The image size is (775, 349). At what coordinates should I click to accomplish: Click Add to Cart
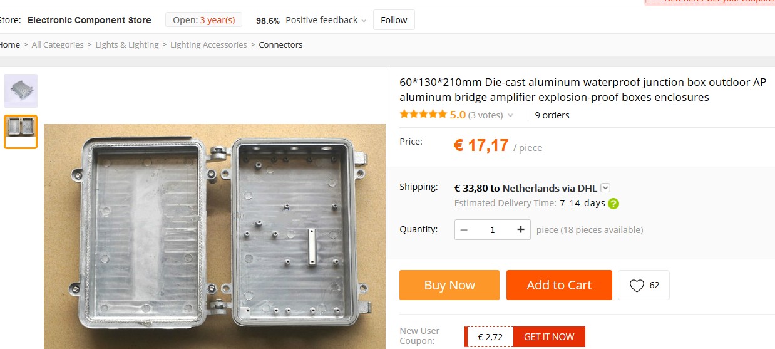pos(559,285)
